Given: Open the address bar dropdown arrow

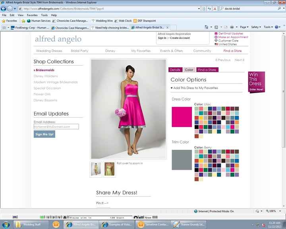Looking at the screenshot, I should pos(199,9).
